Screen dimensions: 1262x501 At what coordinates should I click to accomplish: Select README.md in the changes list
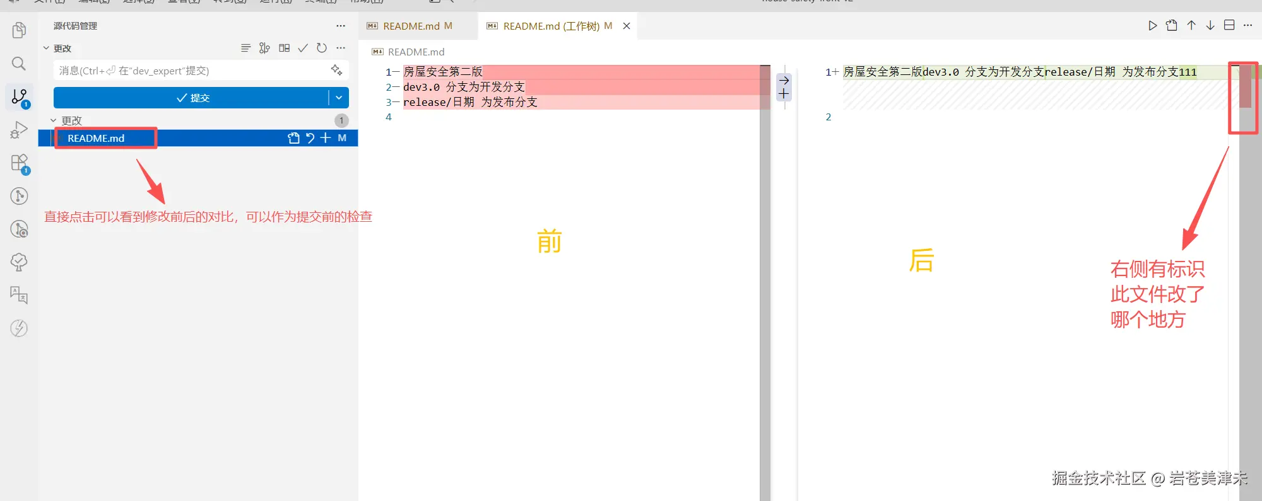(x=96, y=138)
